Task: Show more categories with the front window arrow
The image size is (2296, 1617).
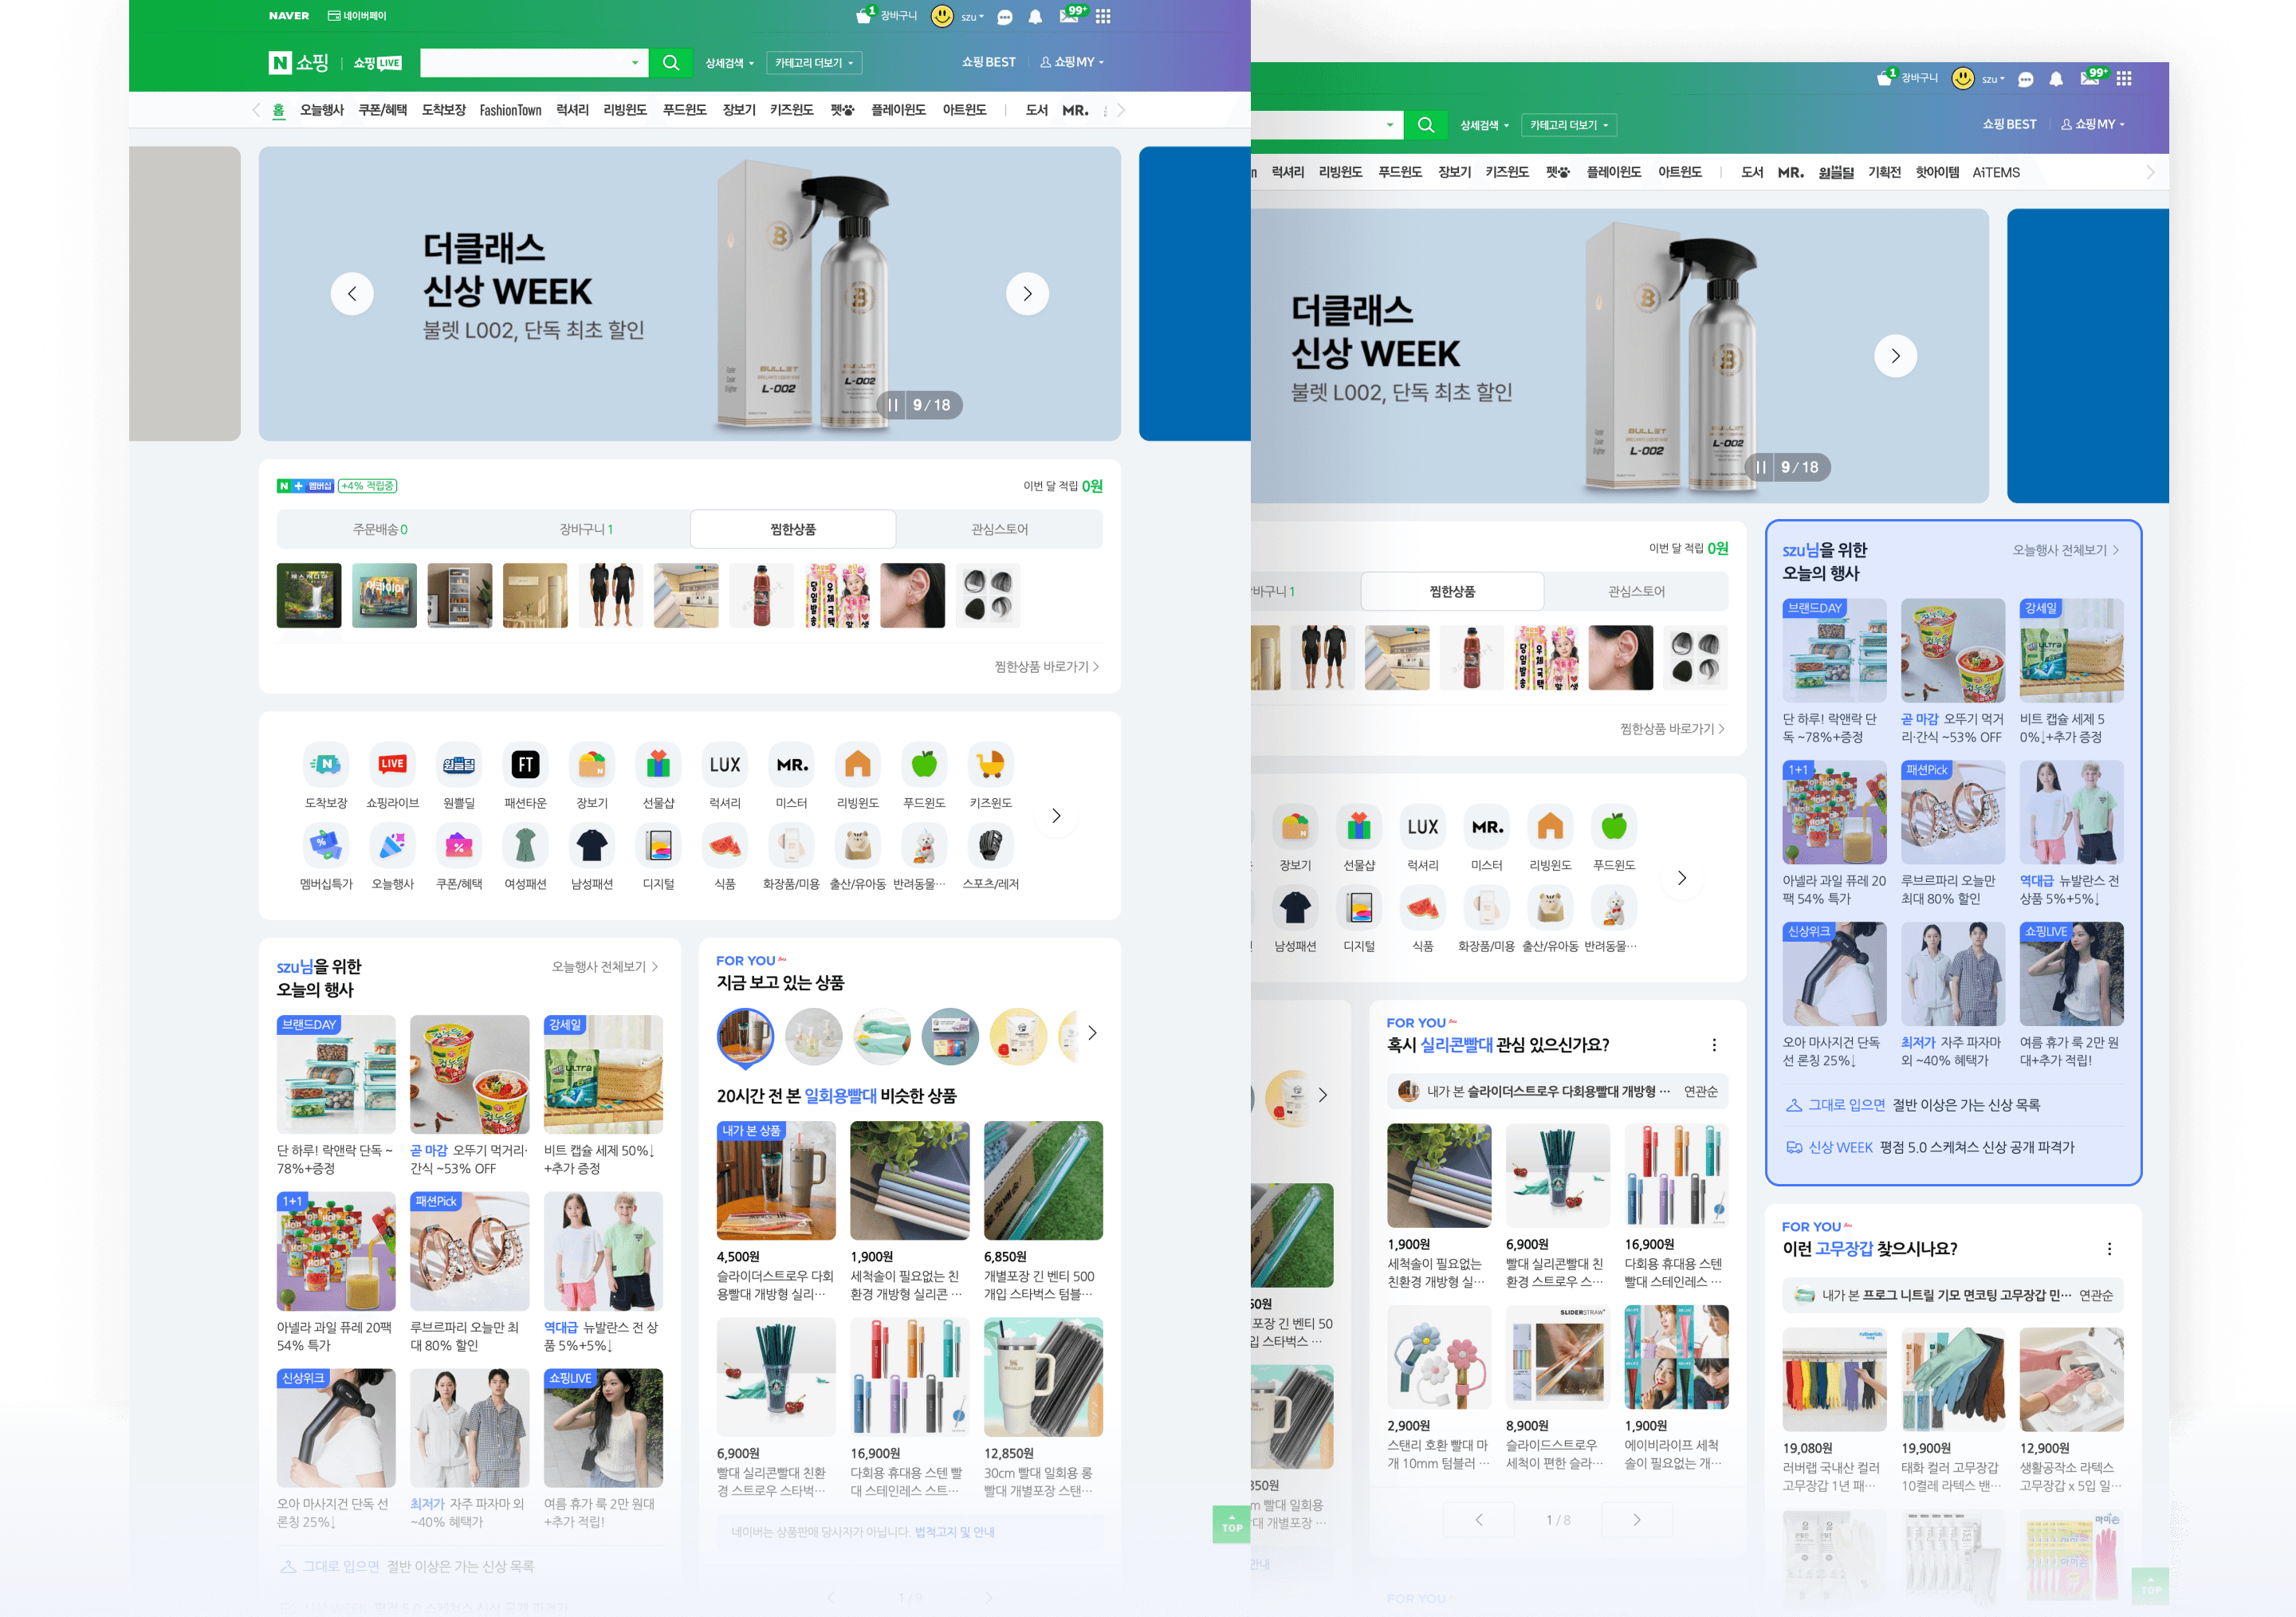Action: [x=1056, y=816]
